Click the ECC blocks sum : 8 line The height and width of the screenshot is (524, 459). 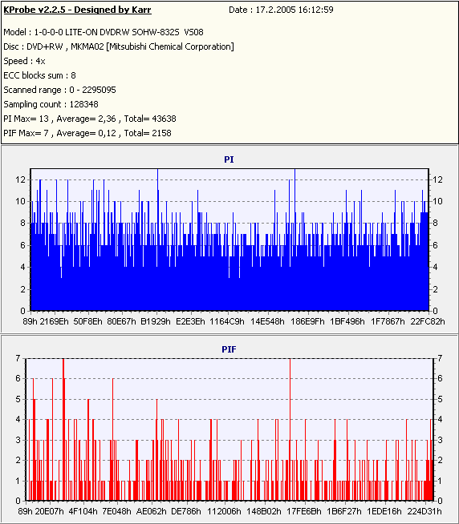click(x=39, y=75)
